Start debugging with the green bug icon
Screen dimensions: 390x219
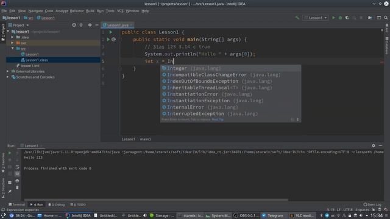340,18
